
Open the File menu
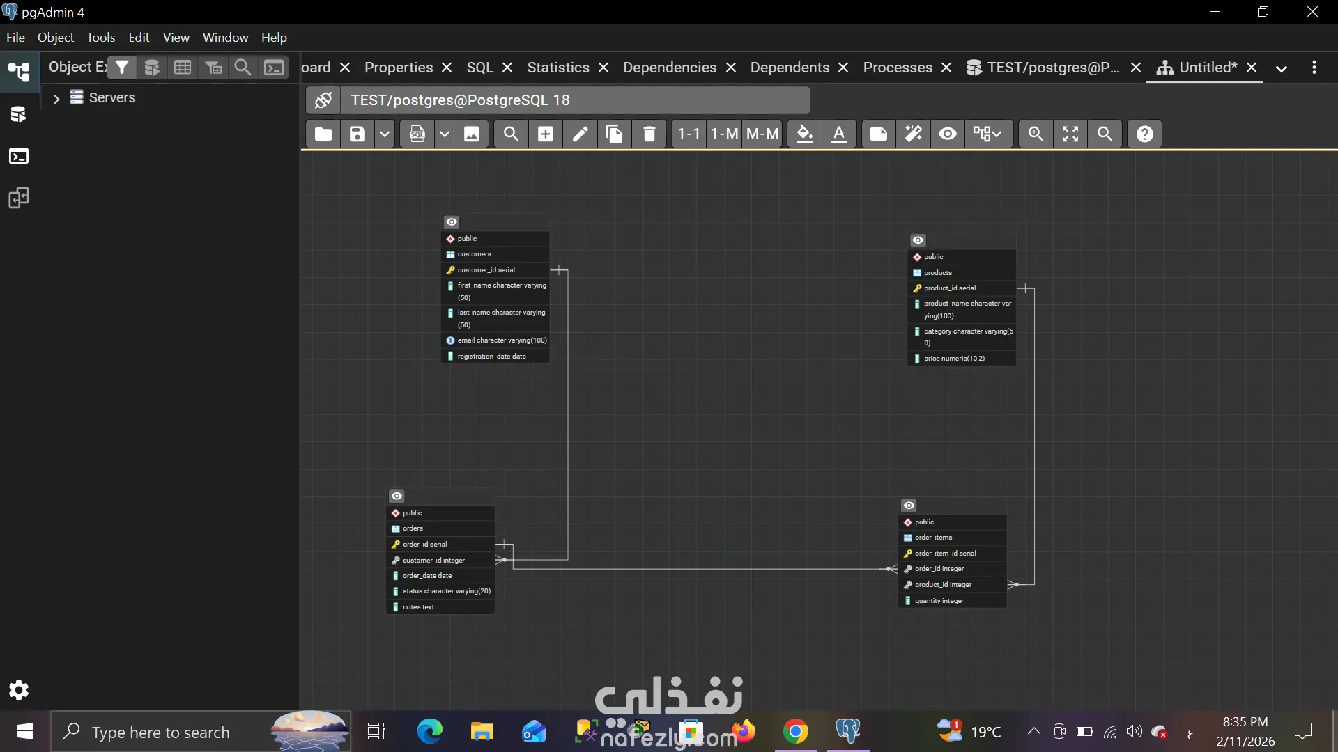[x=15, y=38]
